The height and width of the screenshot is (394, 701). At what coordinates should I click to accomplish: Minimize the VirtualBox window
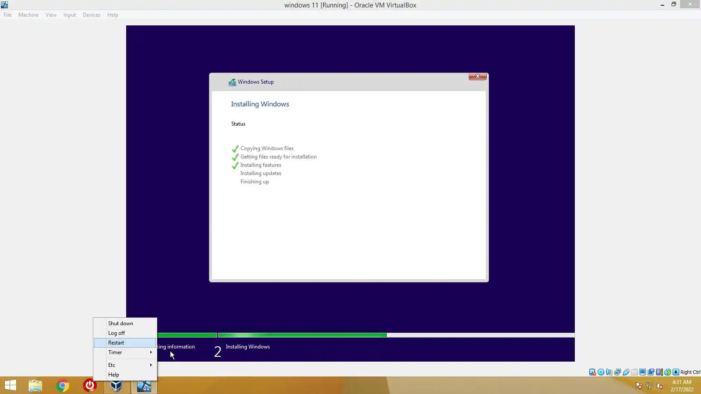(x=662, y=5)
